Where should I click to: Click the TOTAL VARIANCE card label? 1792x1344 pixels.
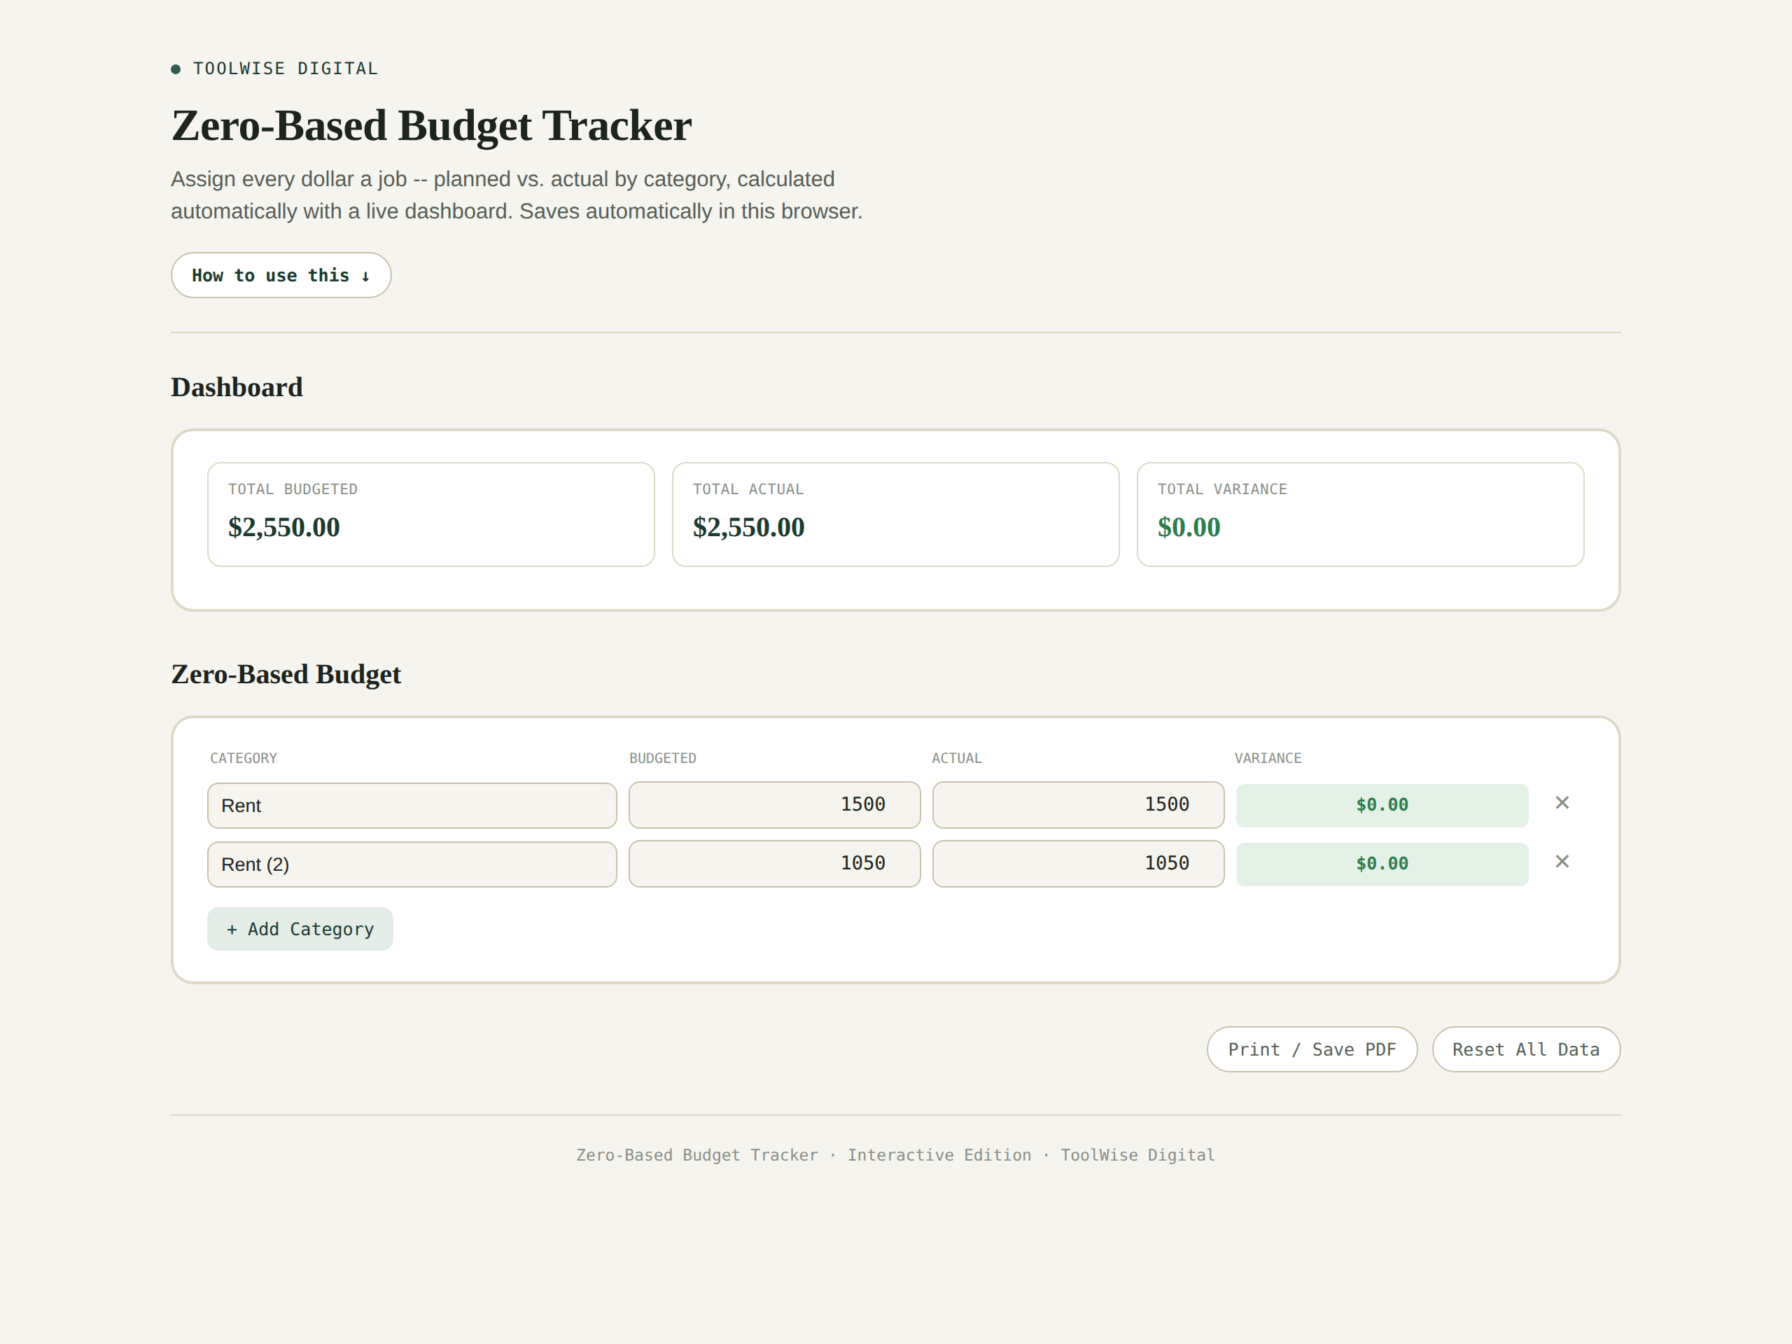1222,489
